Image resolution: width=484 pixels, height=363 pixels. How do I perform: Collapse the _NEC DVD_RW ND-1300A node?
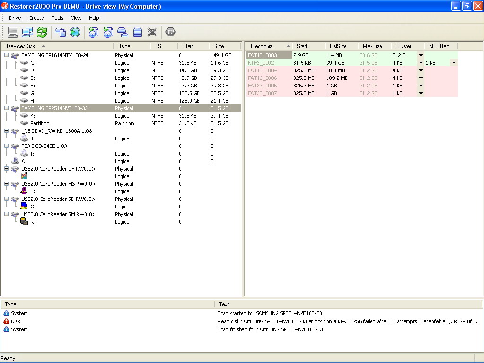(6, 130)
